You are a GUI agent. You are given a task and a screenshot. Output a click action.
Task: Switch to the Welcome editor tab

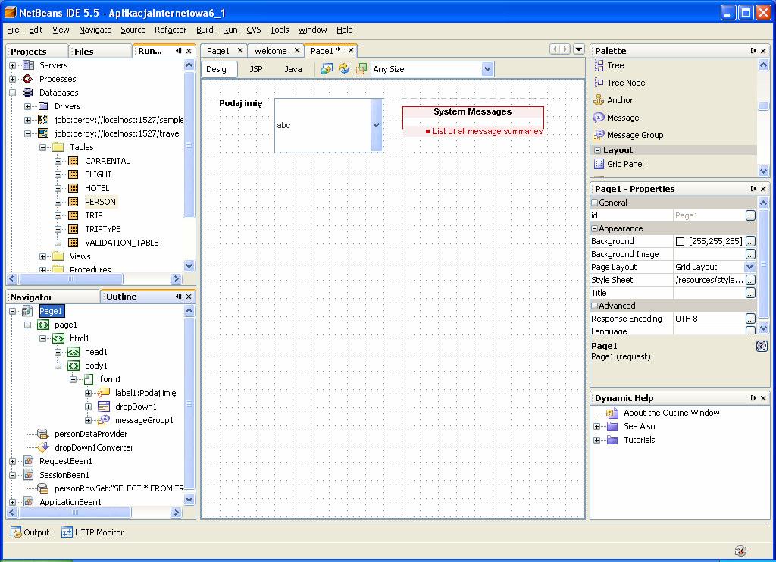[x=271, y=51]
